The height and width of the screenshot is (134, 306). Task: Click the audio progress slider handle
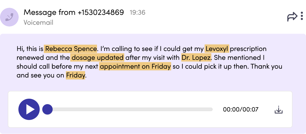(47, 109)
